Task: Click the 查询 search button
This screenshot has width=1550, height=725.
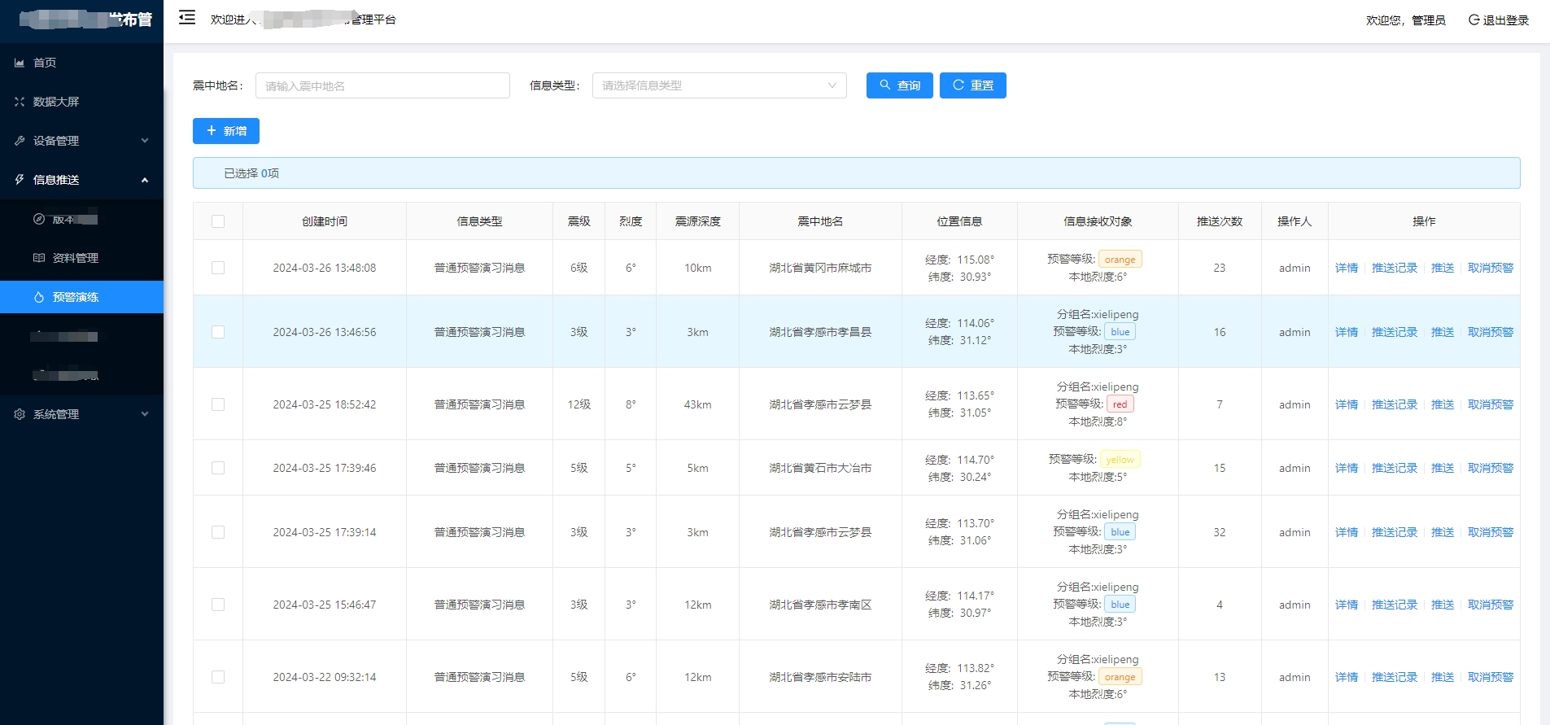Action: [900, 85]
